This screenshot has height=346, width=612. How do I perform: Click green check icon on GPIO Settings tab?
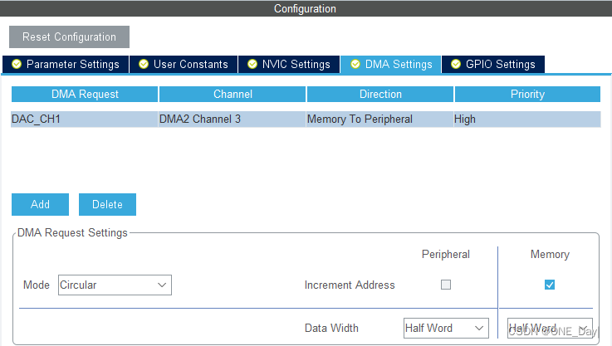pos(456,64)
